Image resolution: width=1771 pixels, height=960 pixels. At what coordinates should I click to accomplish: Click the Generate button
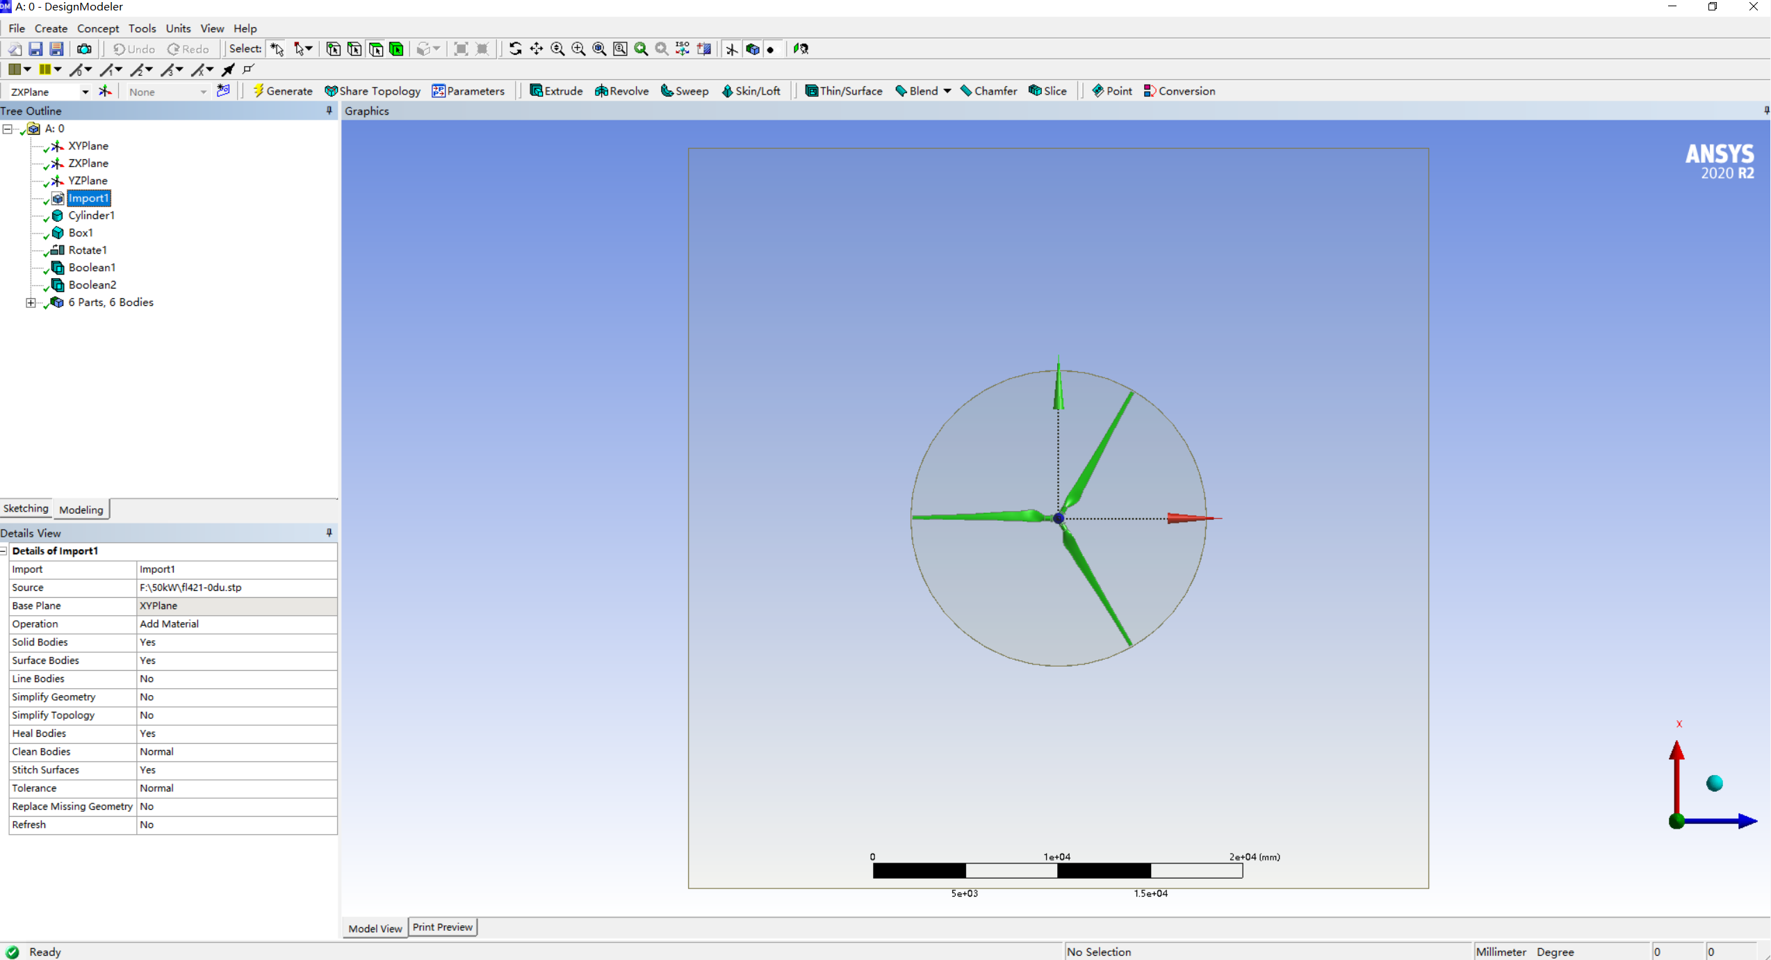(283, 91)
